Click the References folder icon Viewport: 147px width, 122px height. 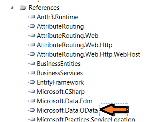pos(23,8)
